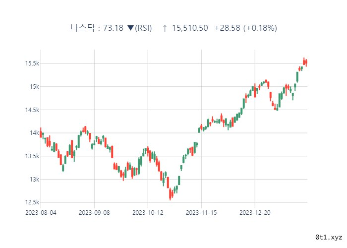Click the y-axis label '14k'
Viewport: 347px width, 248px height.
point(35,133)
